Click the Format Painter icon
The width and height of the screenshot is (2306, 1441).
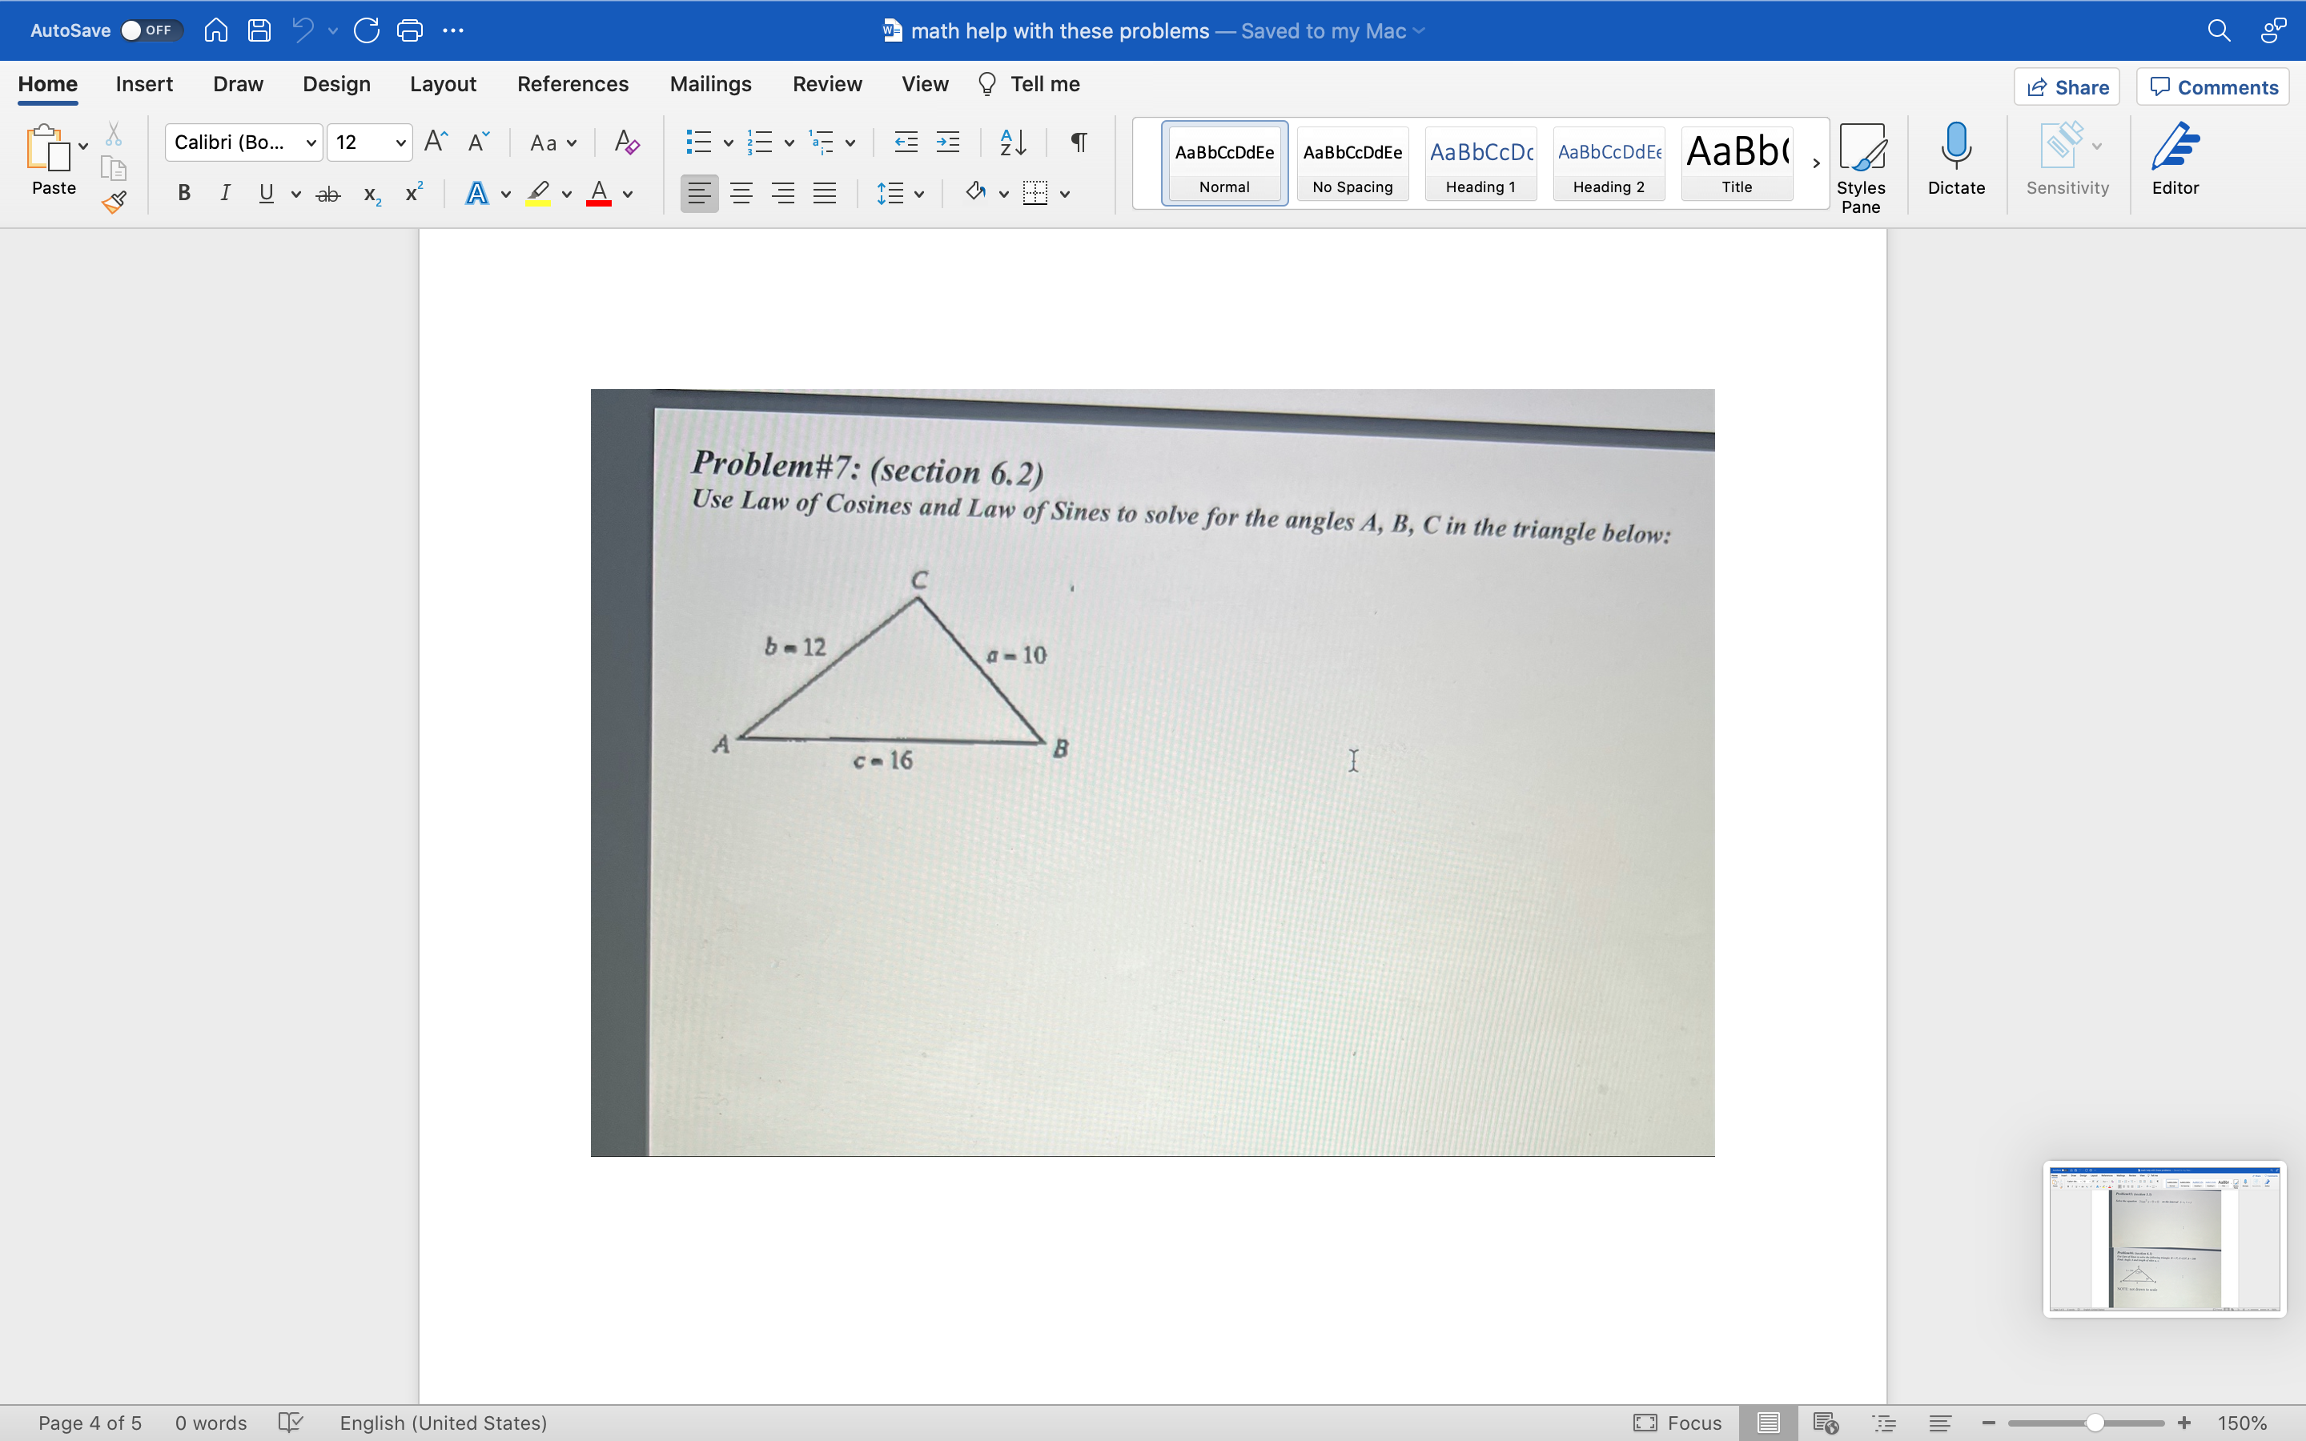point(114,202)
